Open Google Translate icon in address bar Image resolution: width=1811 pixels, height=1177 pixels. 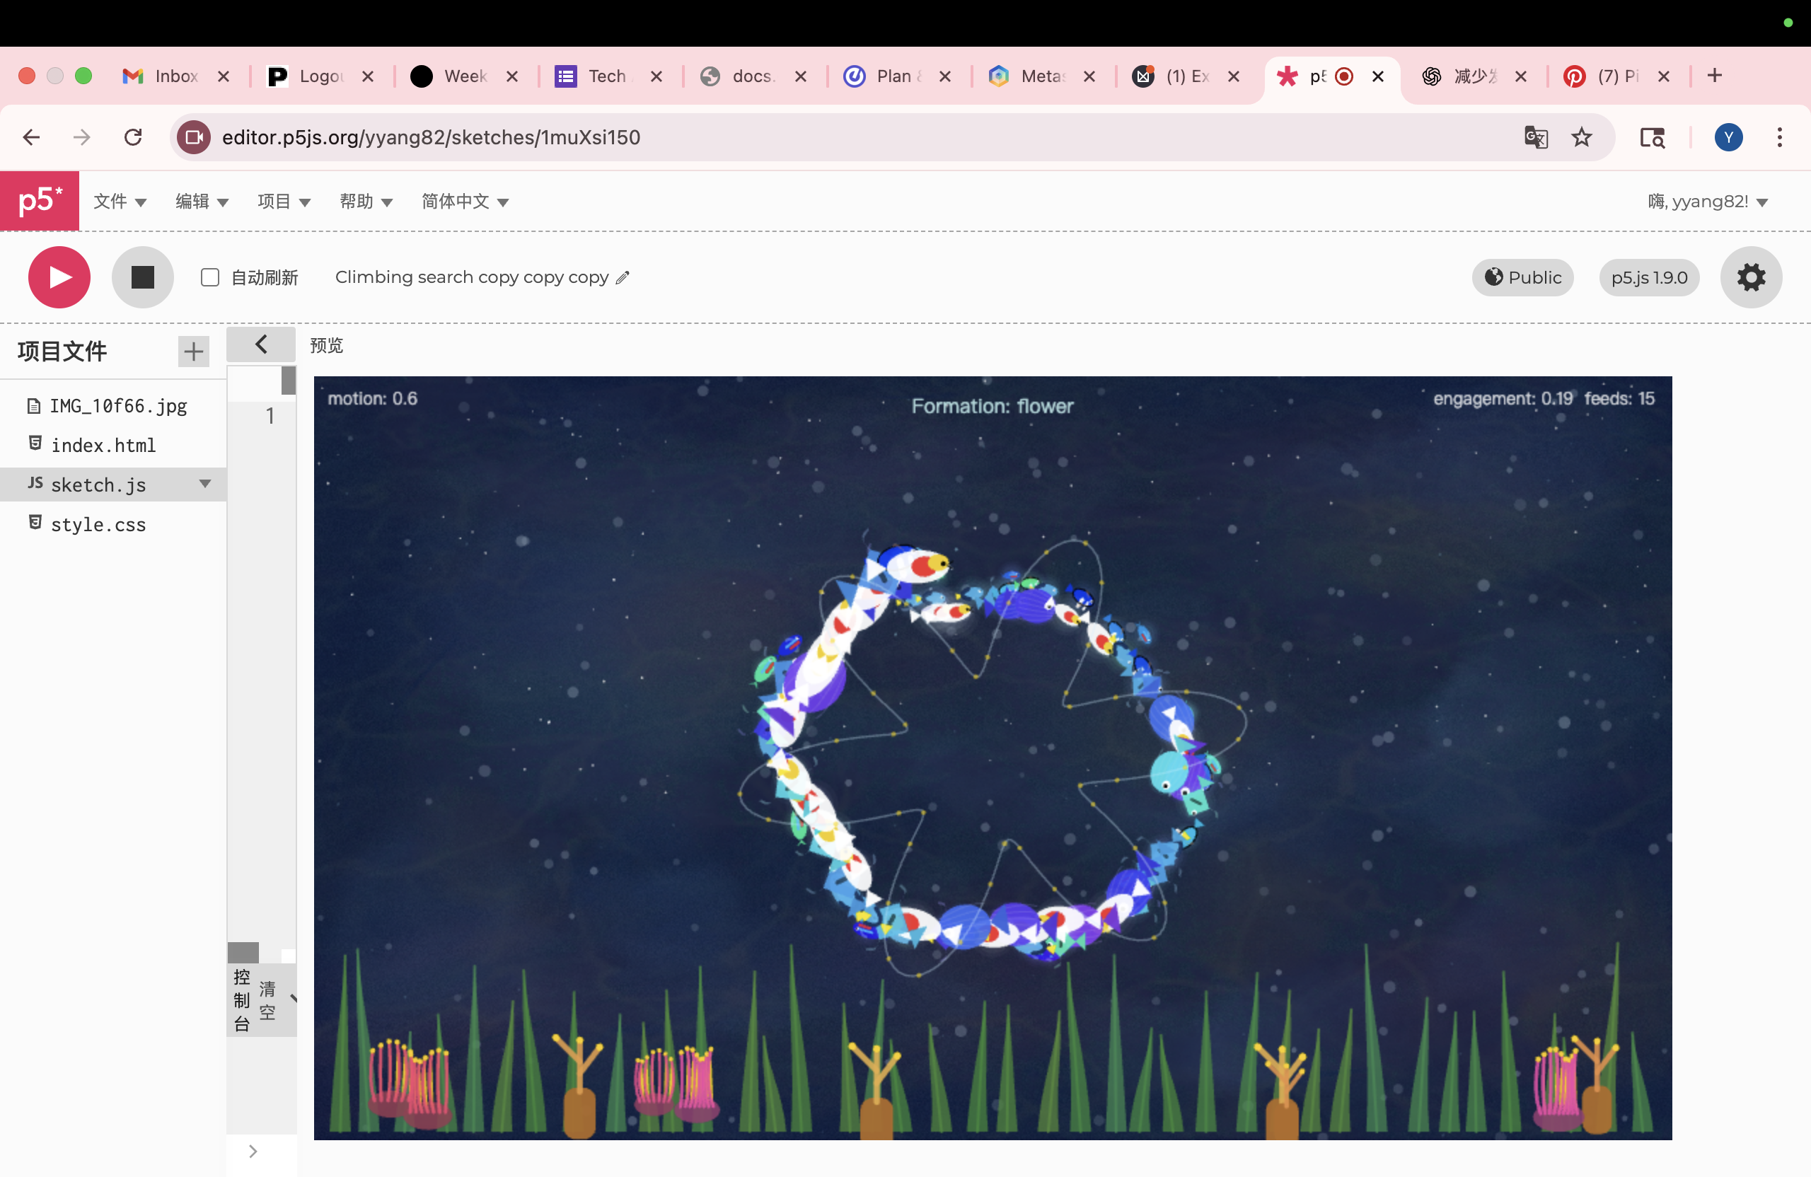coord(1536,138)
